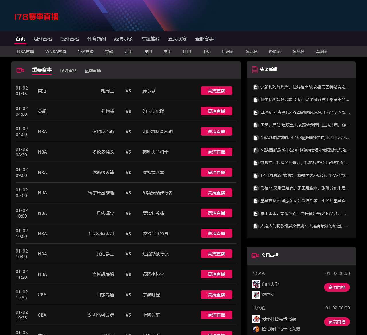Open 经典录像 in the main navigation

pyautogui.click(x=123, y=39)
